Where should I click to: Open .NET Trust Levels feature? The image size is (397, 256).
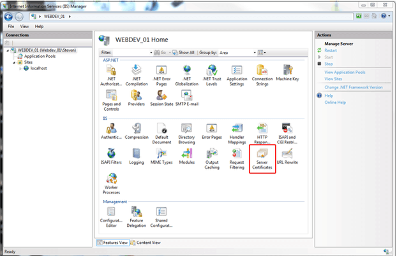tap(212, 75)
